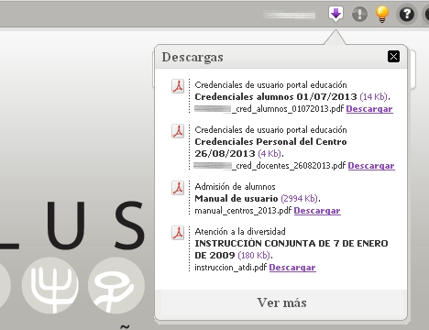This screenshot has width=429, height=330.
Task: Click the exclamation alert icon
Action: tap(359, 14)
